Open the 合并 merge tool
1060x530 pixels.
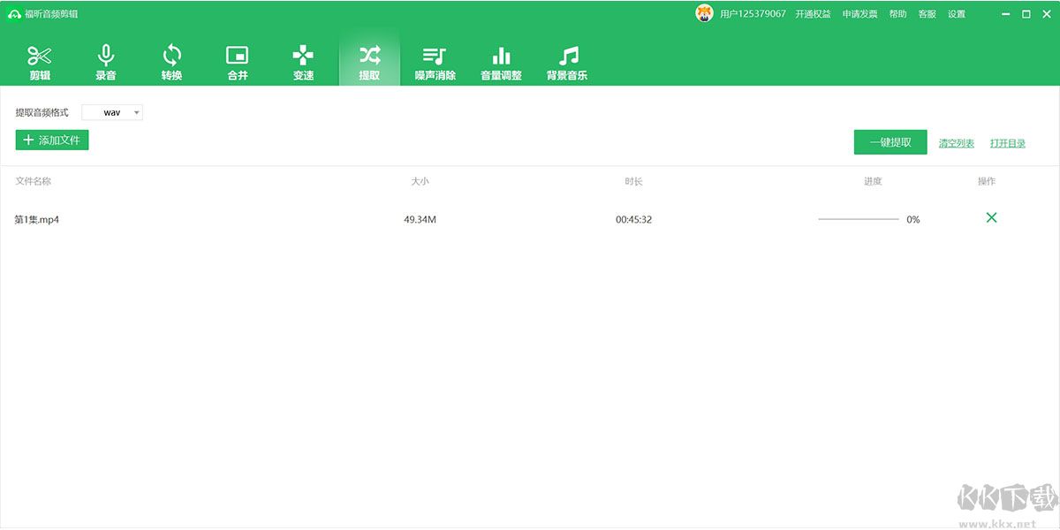click(x=238, y=62)
